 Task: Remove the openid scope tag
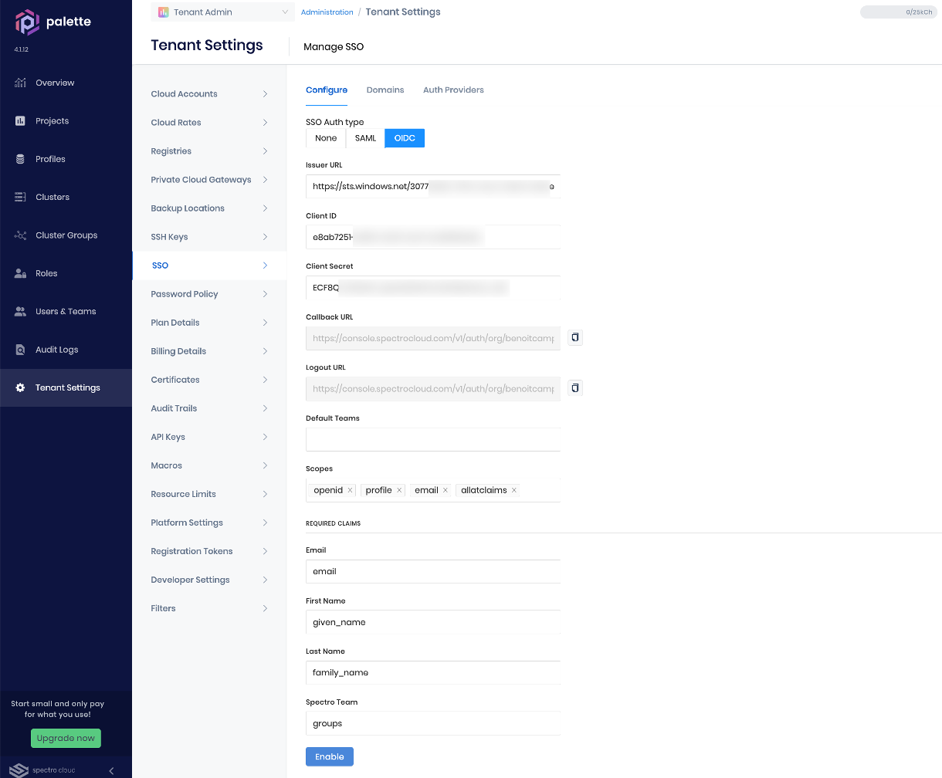pos(350,490)
